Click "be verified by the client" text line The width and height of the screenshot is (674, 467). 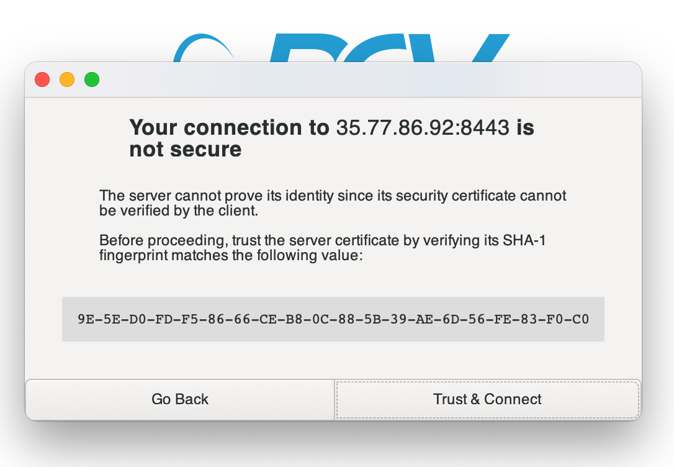[x=178, y=211]
